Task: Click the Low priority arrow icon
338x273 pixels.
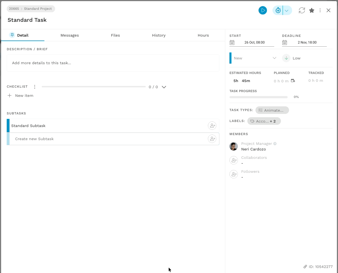Action: click(x=286, y=58)
